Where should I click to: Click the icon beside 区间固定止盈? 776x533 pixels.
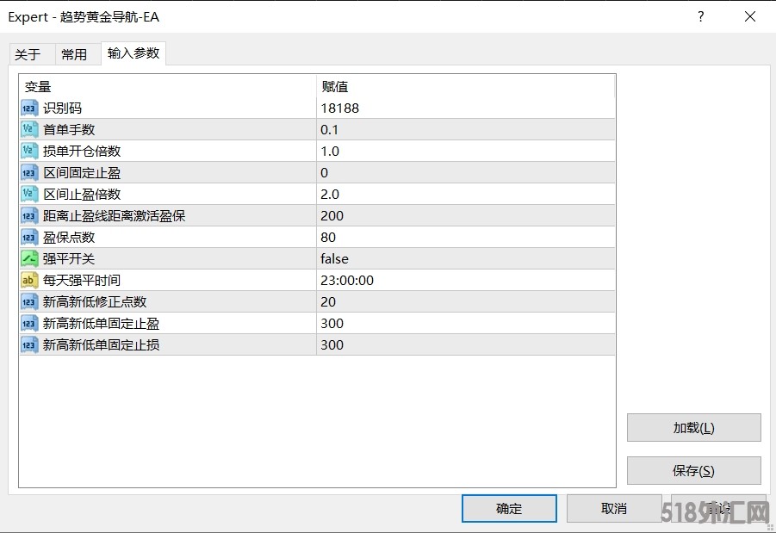click(x=29, y=173)
